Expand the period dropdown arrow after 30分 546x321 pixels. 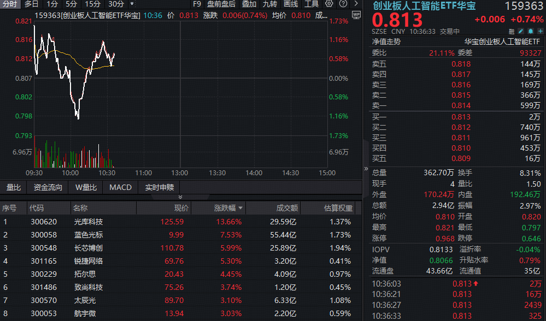tap(132, 4)
